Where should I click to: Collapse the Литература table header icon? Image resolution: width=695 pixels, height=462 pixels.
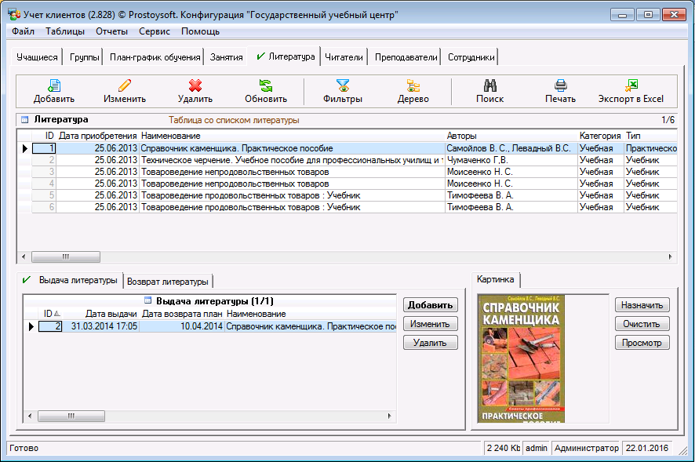24,120
